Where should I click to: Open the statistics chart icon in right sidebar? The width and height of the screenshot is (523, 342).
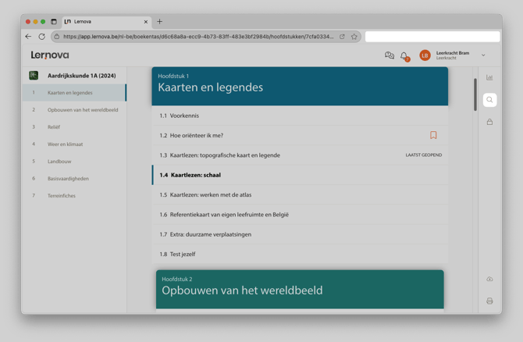489,77
